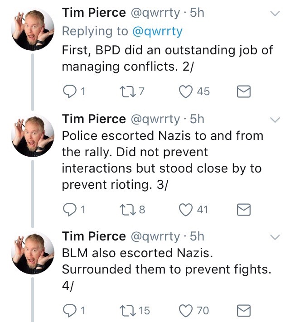290x322 pixels.
Task: Show more options for the 4/ tweet
Action: tap(275, 237)
